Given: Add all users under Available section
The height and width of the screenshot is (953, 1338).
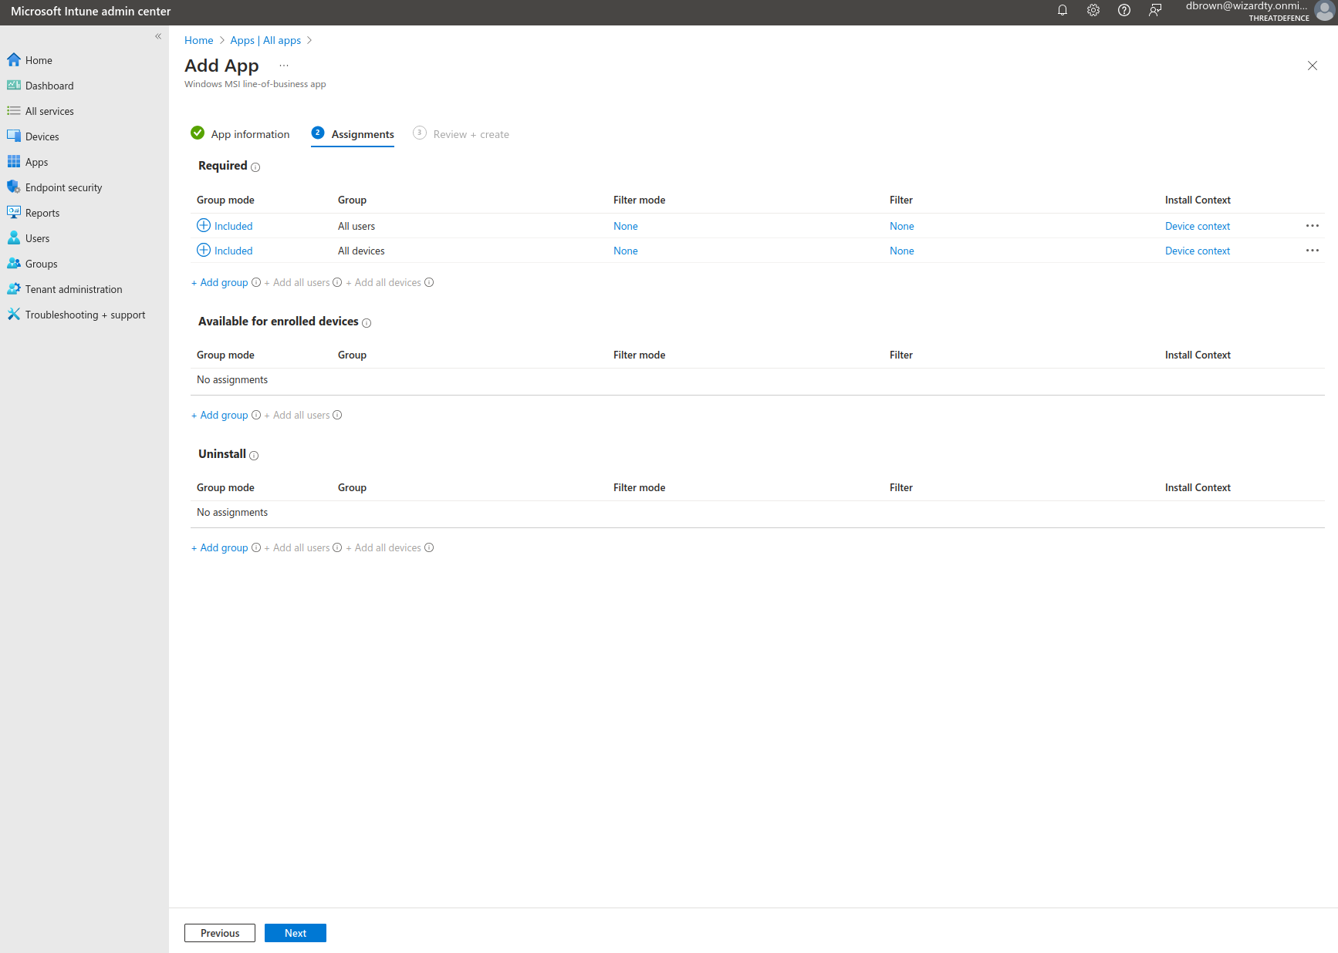Looking at the screenshot, I should pyautogui.click(x=297, y=415).
